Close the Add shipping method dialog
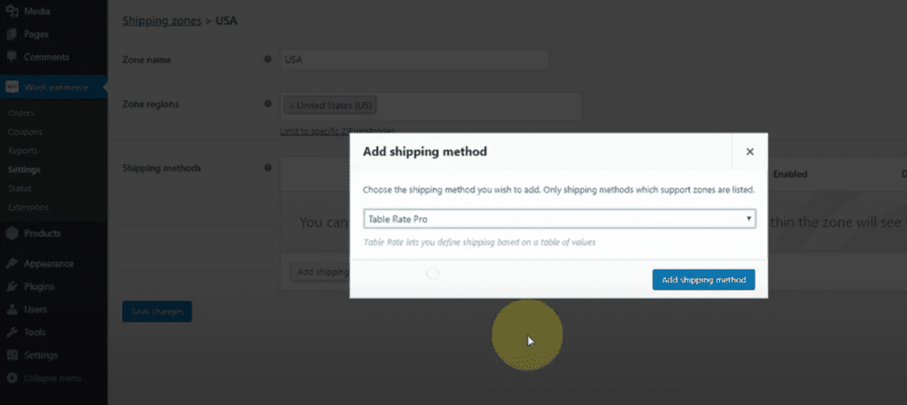 pyautogui.click(x=749, y=152)
